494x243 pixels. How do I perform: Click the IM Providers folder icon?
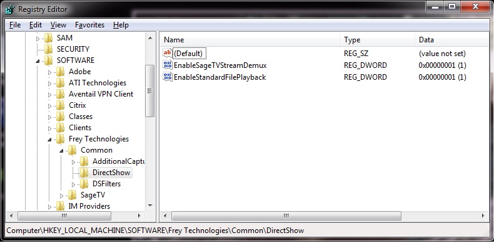pos(60,206)
